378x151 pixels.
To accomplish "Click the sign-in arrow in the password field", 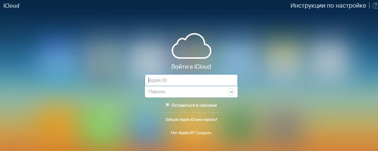I will [231, 92].
